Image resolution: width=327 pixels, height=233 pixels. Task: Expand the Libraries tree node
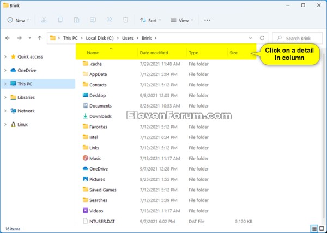tap(5, 97)
